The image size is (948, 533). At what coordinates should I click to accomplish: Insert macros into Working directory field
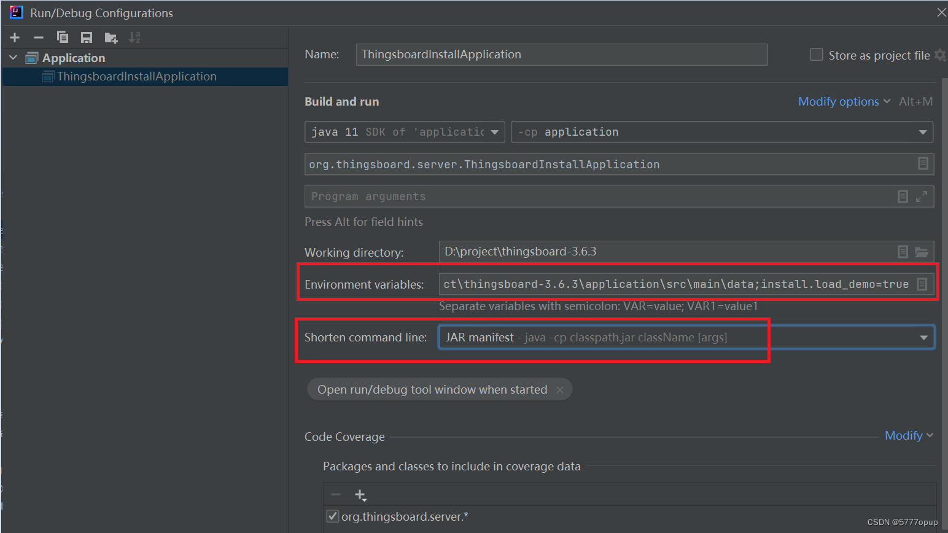[903, 252]
